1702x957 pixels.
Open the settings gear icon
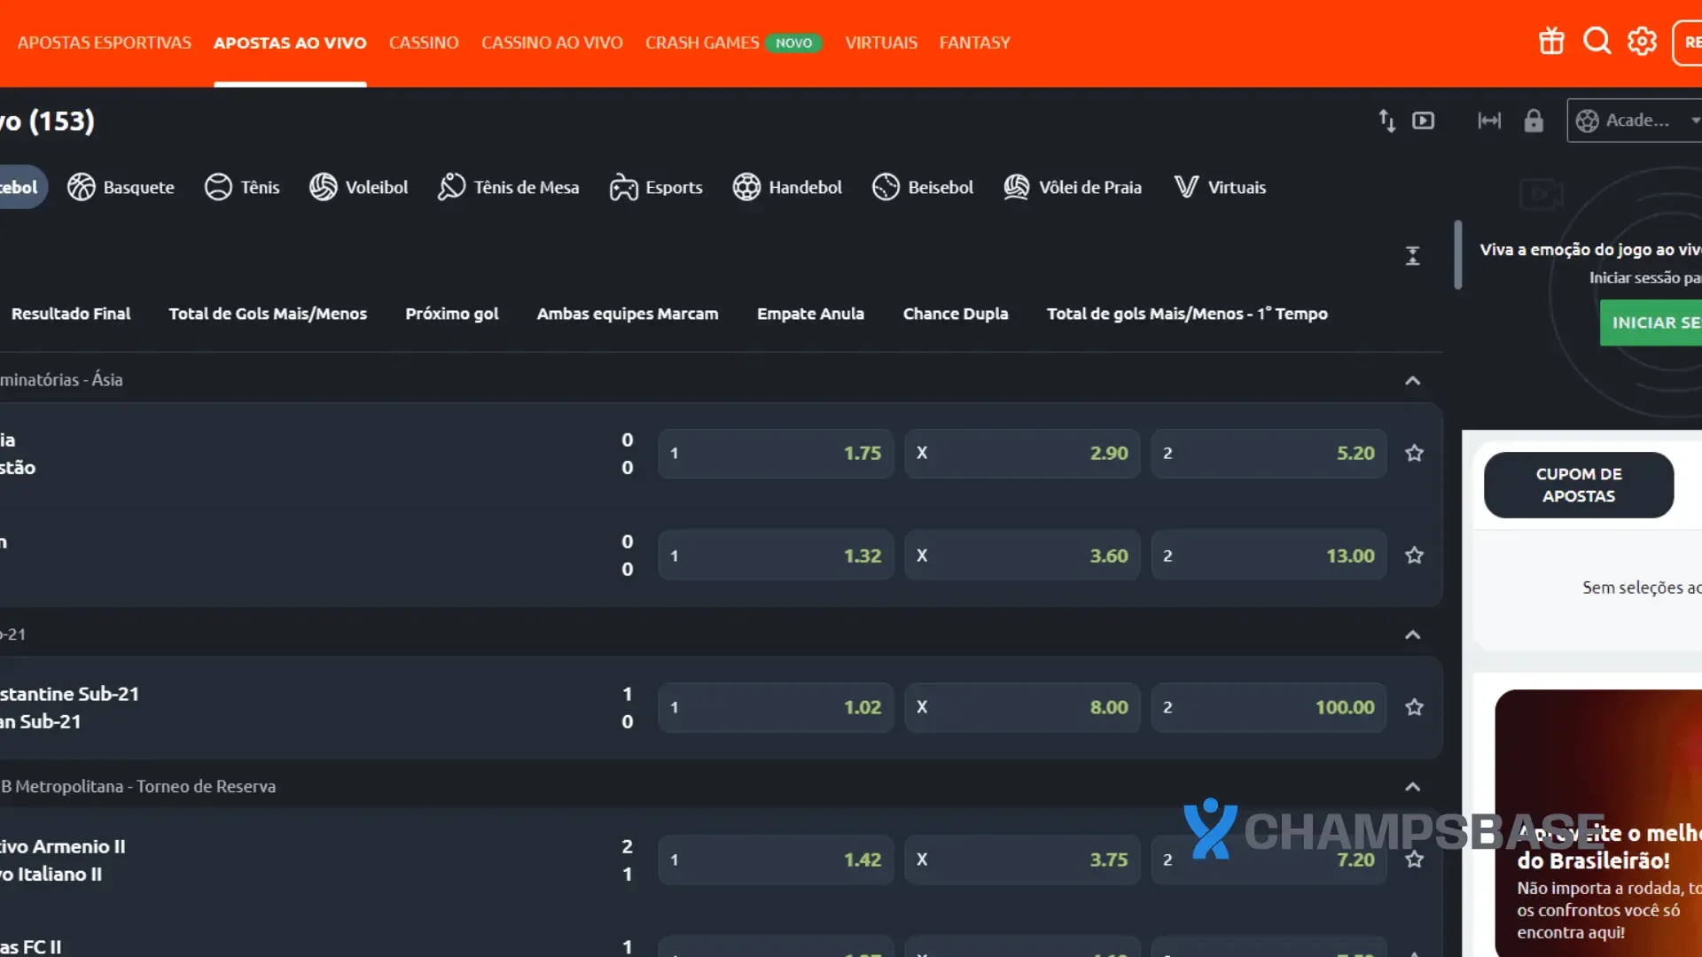click(1642, 42)
